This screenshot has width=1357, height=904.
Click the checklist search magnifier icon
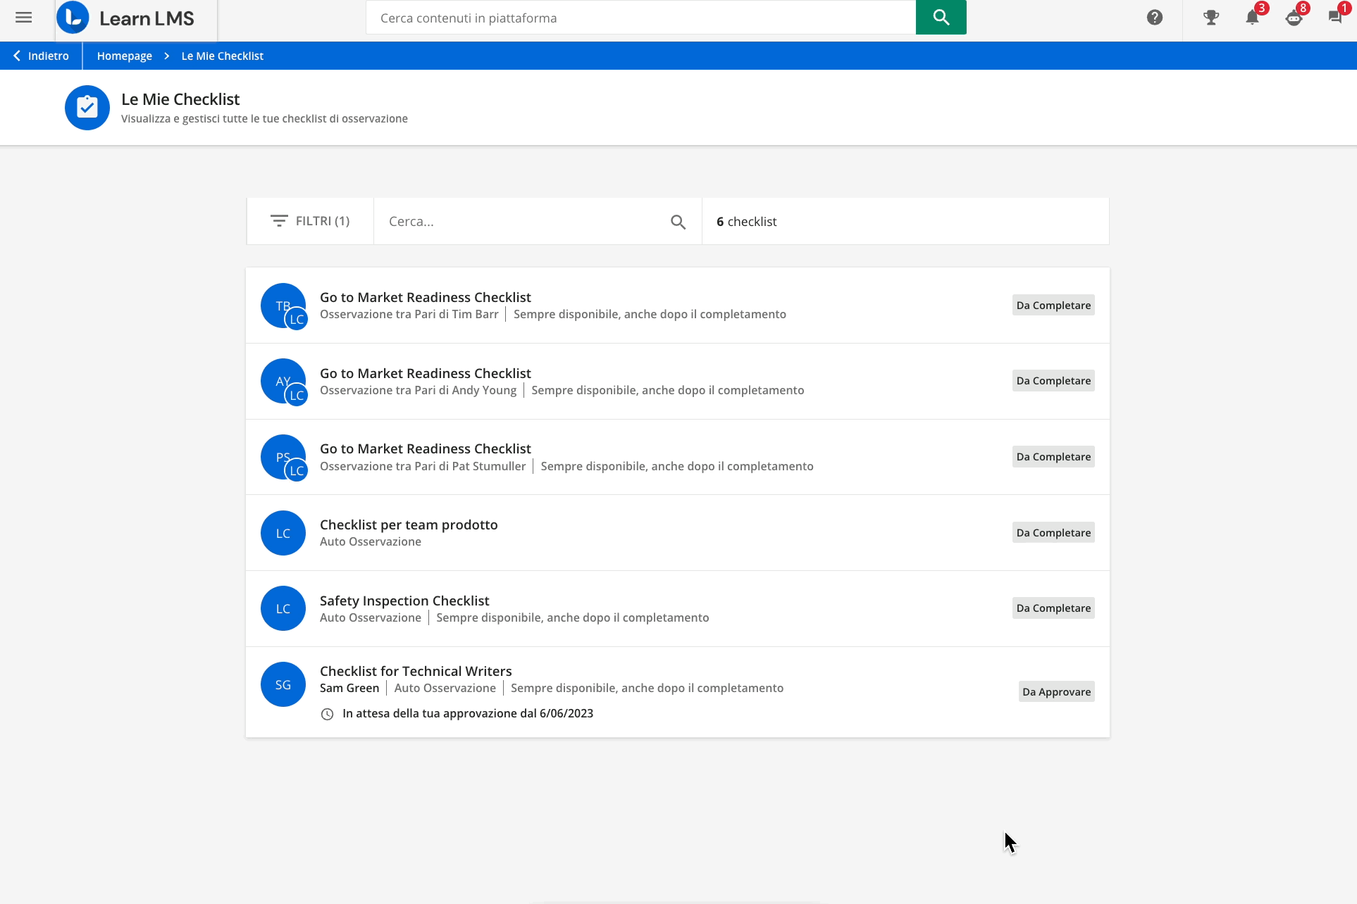[x=678, y=222]
